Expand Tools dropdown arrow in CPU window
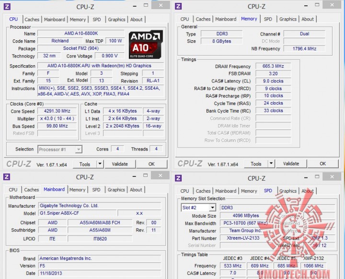 pyautogui.click(x=100, y=164)
